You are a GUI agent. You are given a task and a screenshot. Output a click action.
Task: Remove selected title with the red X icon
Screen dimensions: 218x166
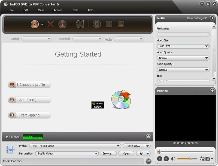click(50, 24)
